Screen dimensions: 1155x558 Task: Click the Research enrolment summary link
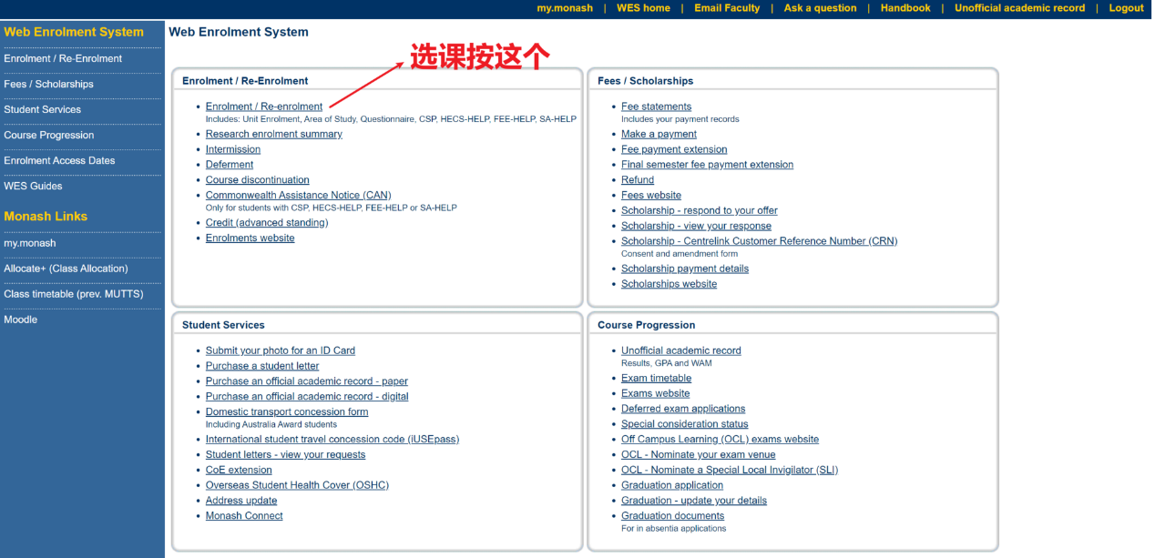(274, 133)
